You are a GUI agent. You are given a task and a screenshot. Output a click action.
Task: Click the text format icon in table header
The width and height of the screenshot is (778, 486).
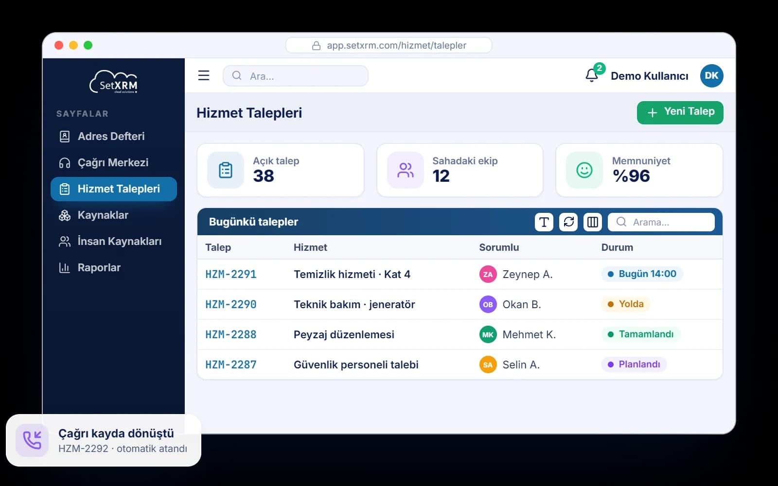(x=544, y=222)
